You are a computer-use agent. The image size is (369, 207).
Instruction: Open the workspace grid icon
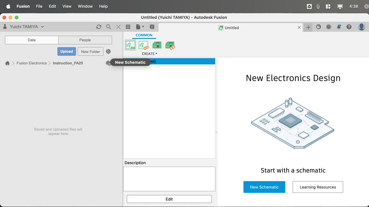click(x=128, y=27)
